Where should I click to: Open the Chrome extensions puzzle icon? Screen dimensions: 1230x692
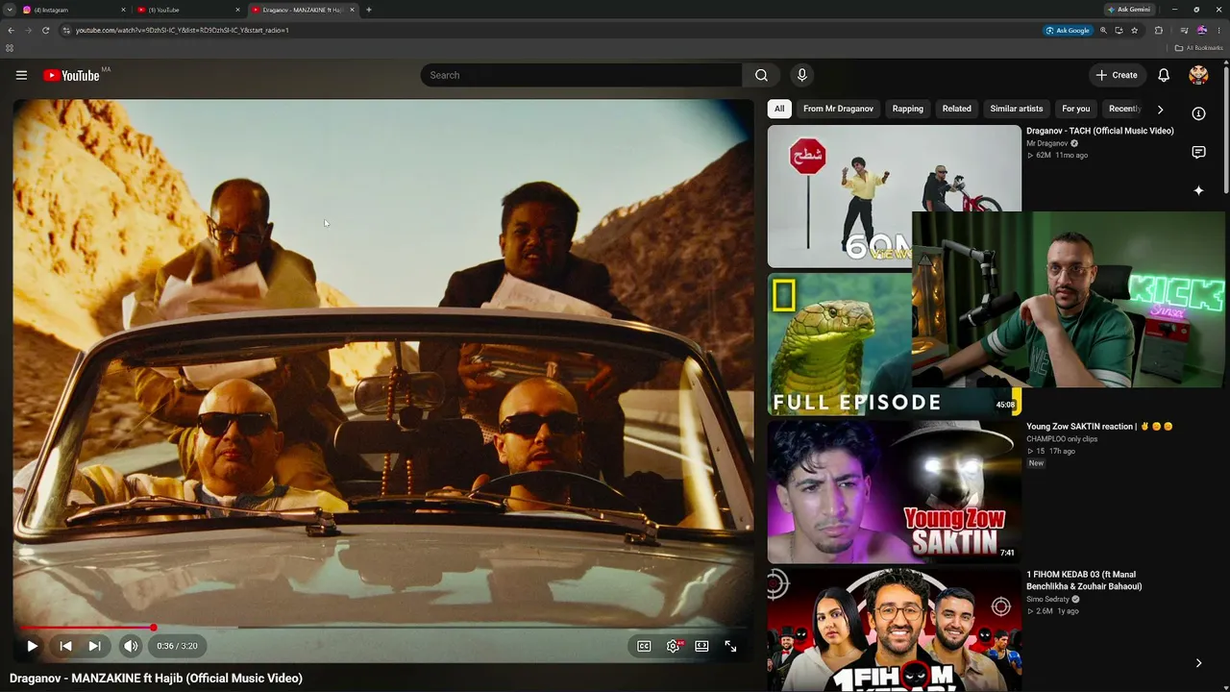[1158, 30]
